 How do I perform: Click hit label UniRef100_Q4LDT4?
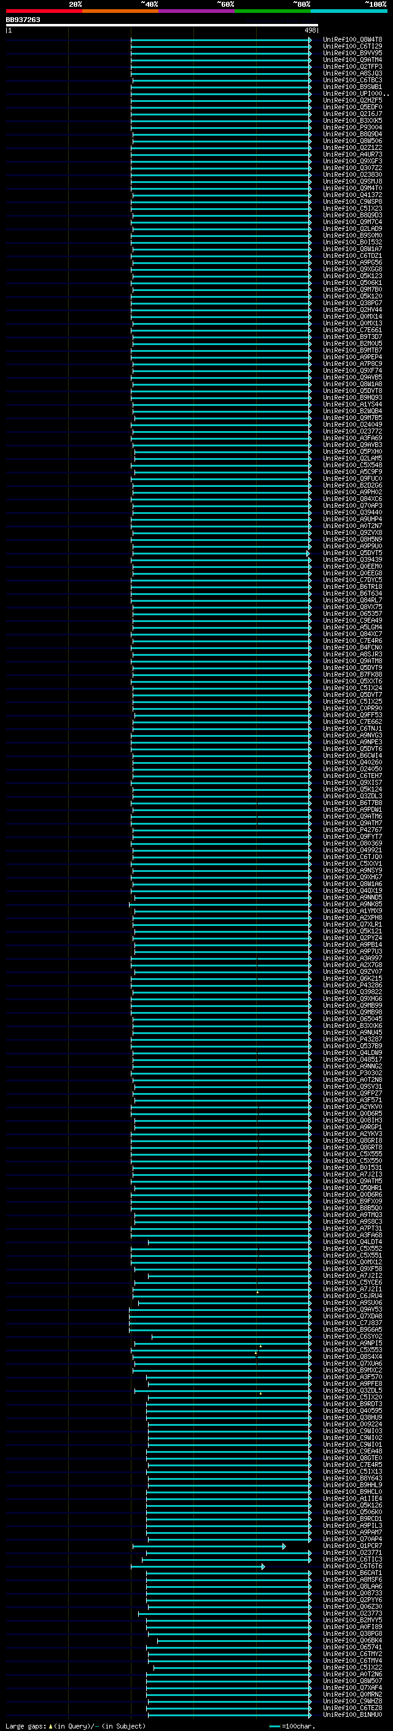(352, 1242)
